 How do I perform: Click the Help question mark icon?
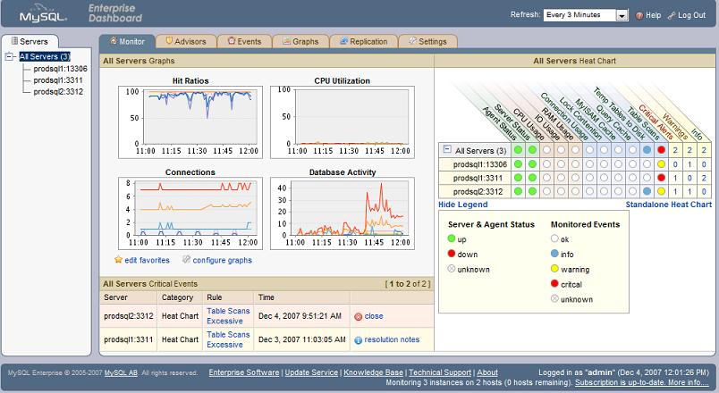[x=639, y=15]
